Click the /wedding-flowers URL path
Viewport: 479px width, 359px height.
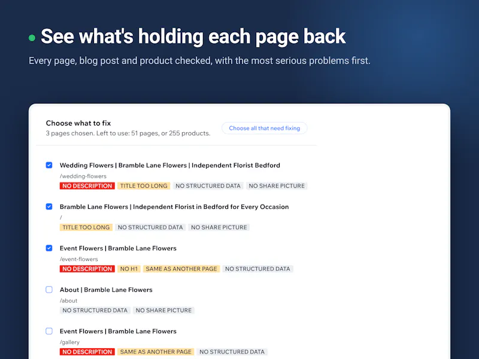click(83, 176)
